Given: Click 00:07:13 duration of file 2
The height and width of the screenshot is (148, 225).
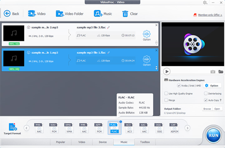Looking at the screenshot, I should (x=128, y=35).
